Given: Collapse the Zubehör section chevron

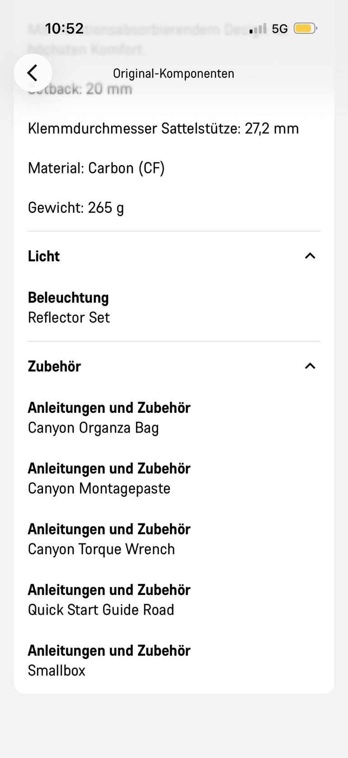Looking at the screenshot, I should pyautogui.click(x=310, y=366).
